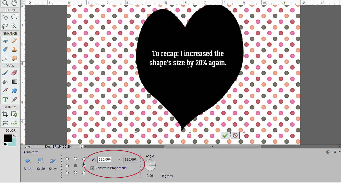Viewport: 341px width, 183px height.
Task: Switch transform mode to Scale
Action: click(x=41, y=164)
